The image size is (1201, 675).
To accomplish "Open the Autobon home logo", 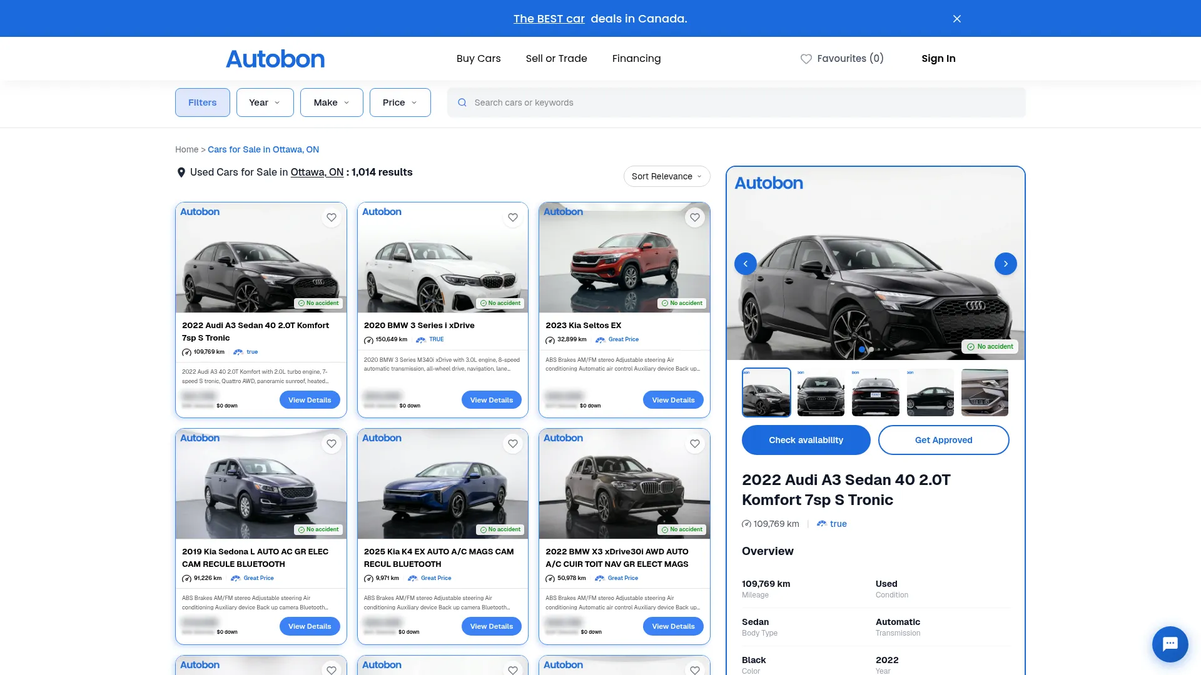I will (275, 59).
